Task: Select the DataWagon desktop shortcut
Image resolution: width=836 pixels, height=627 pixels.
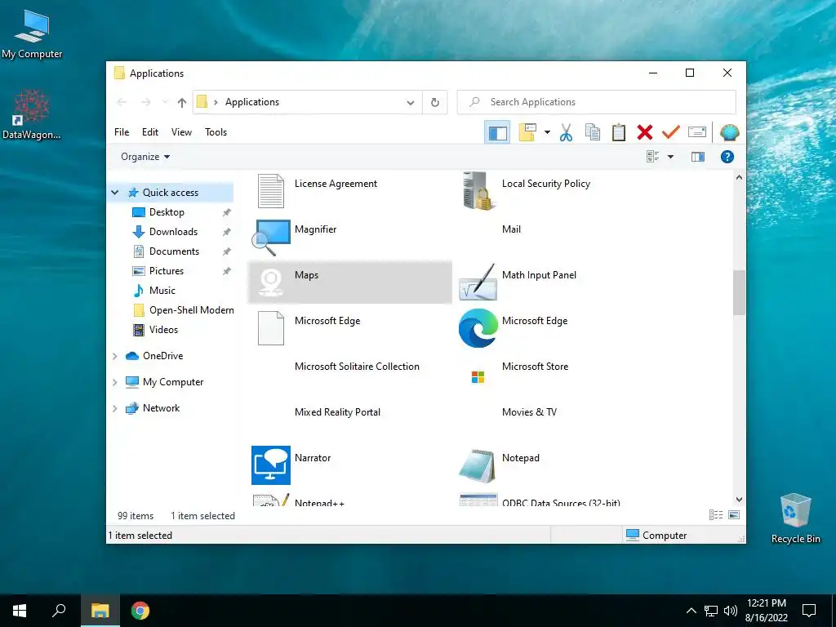Action: click(32, 114)
